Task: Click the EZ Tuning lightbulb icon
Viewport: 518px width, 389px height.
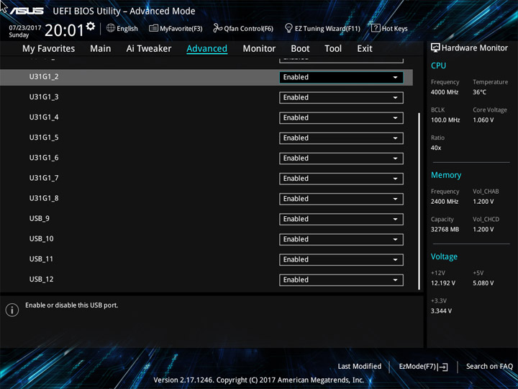Action: click(x=288, y=28)
